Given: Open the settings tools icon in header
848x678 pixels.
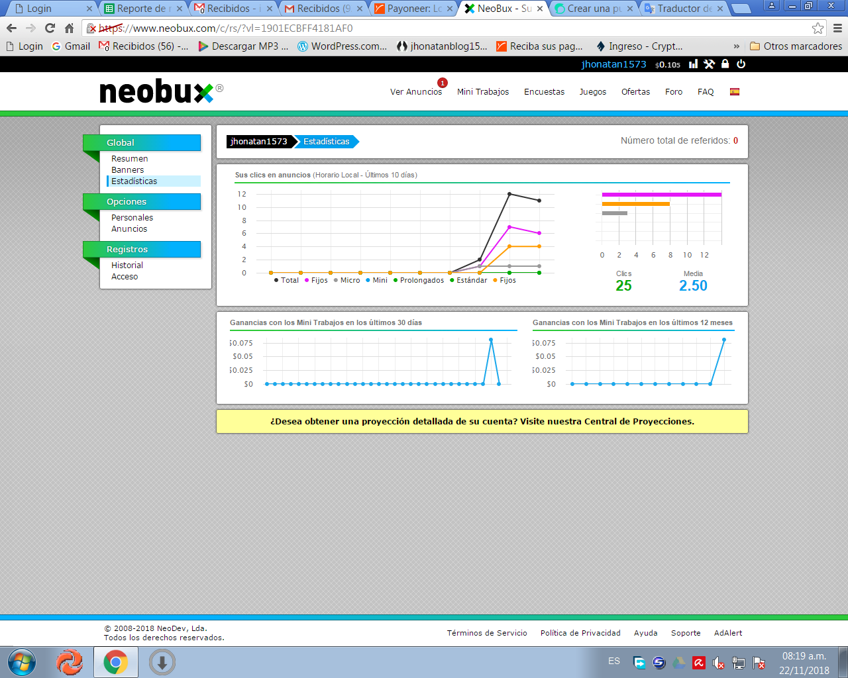Looking at the screenshot, I should pyautogui.click(x=710, y=64).
